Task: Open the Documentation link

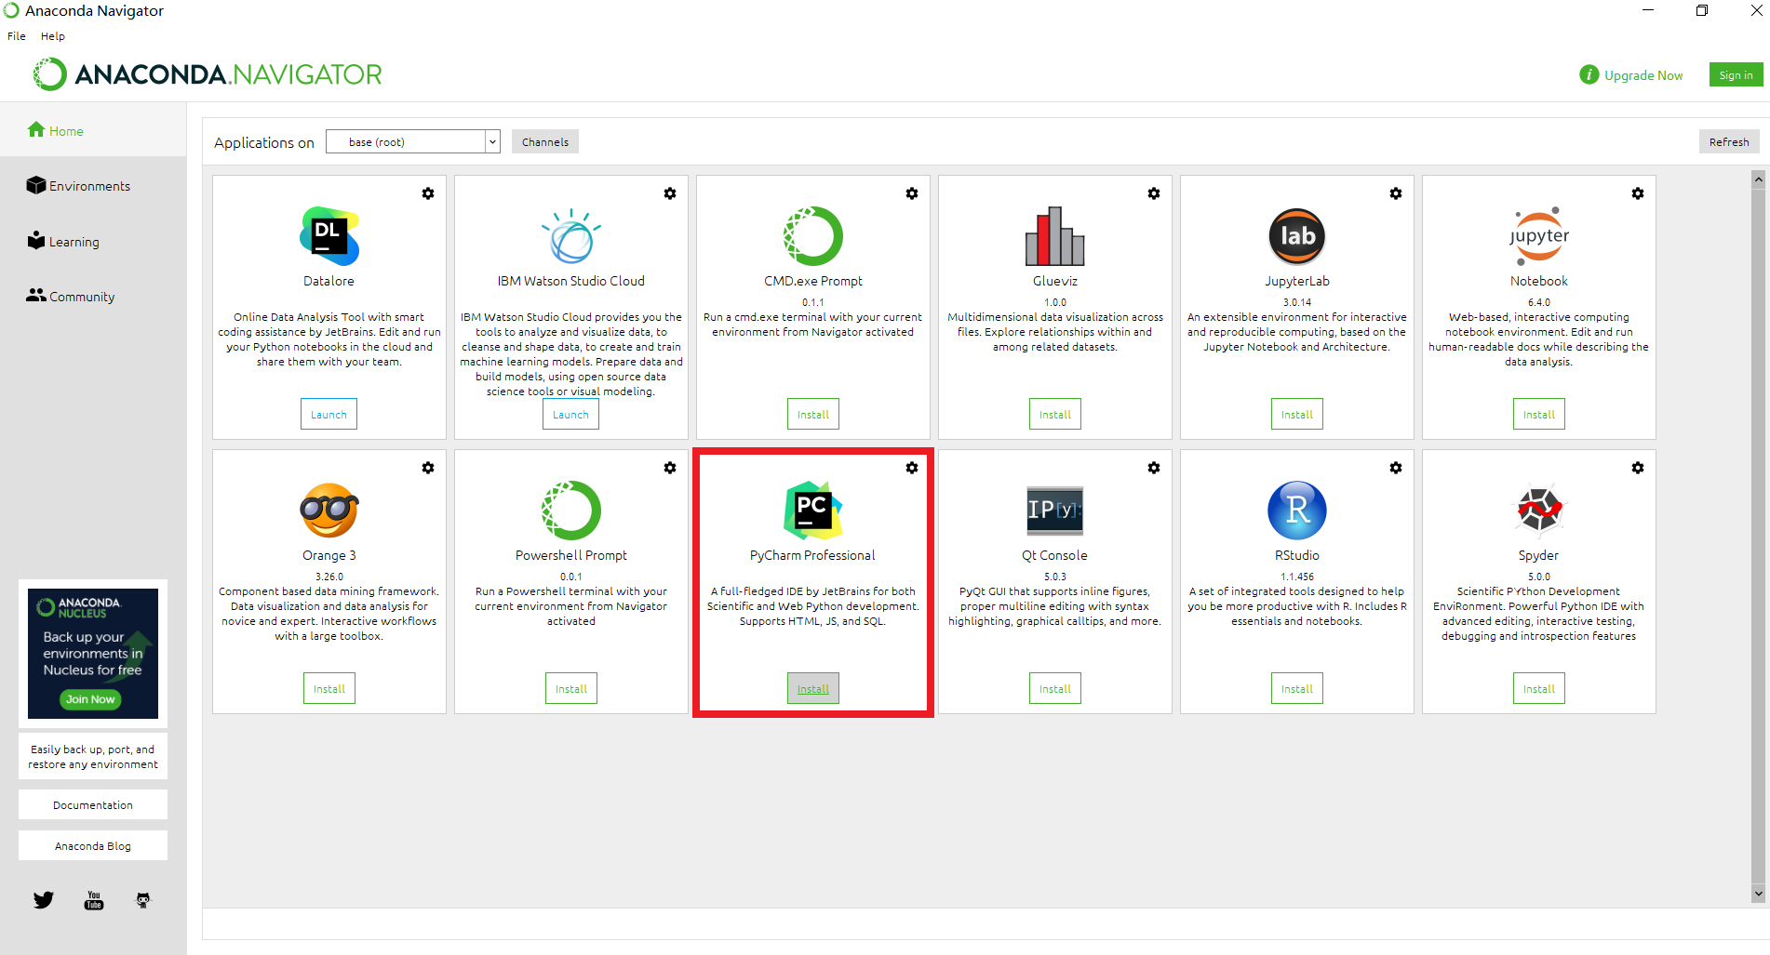Action: point(93,805)
